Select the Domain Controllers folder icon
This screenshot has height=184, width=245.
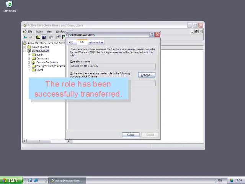(x=34, y=62)
